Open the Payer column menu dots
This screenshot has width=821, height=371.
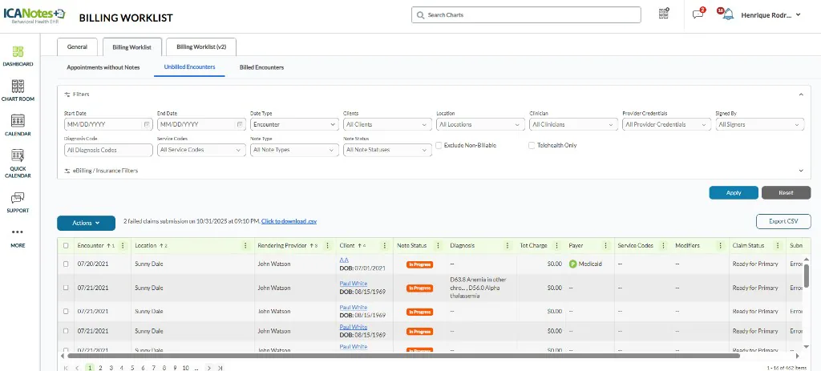click(606, 245)
